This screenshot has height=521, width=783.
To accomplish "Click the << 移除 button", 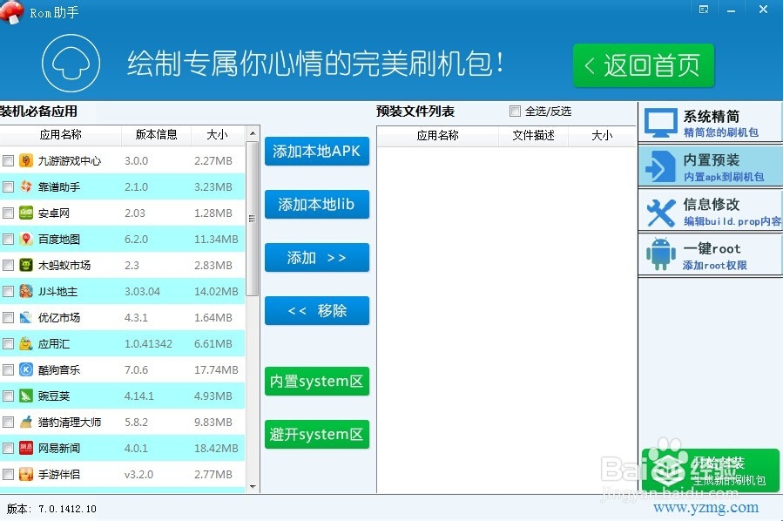I will pos(316,311).
